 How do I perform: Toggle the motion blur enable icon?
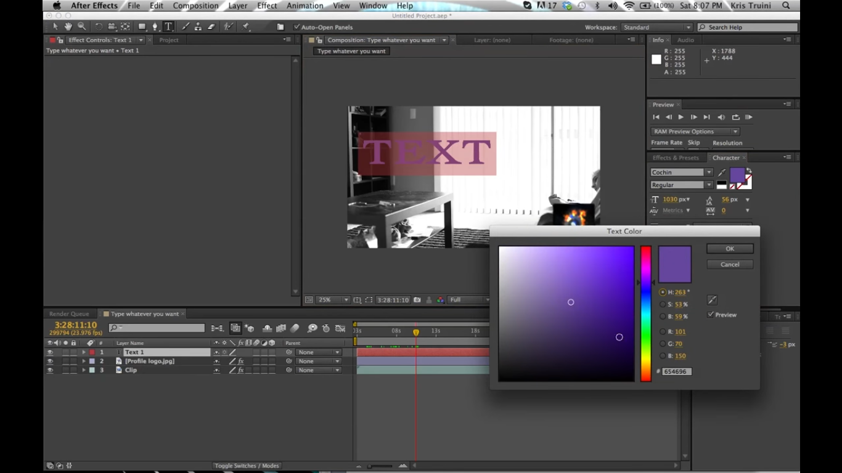tap(295, 328)
